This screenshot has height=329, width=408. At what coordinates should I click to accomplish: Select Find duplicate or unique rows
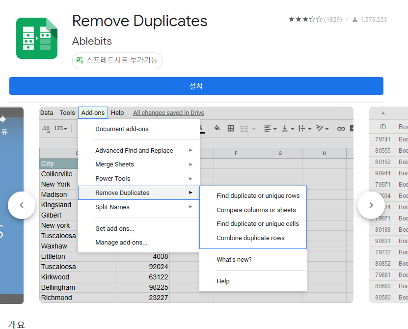tap(253, 196)
